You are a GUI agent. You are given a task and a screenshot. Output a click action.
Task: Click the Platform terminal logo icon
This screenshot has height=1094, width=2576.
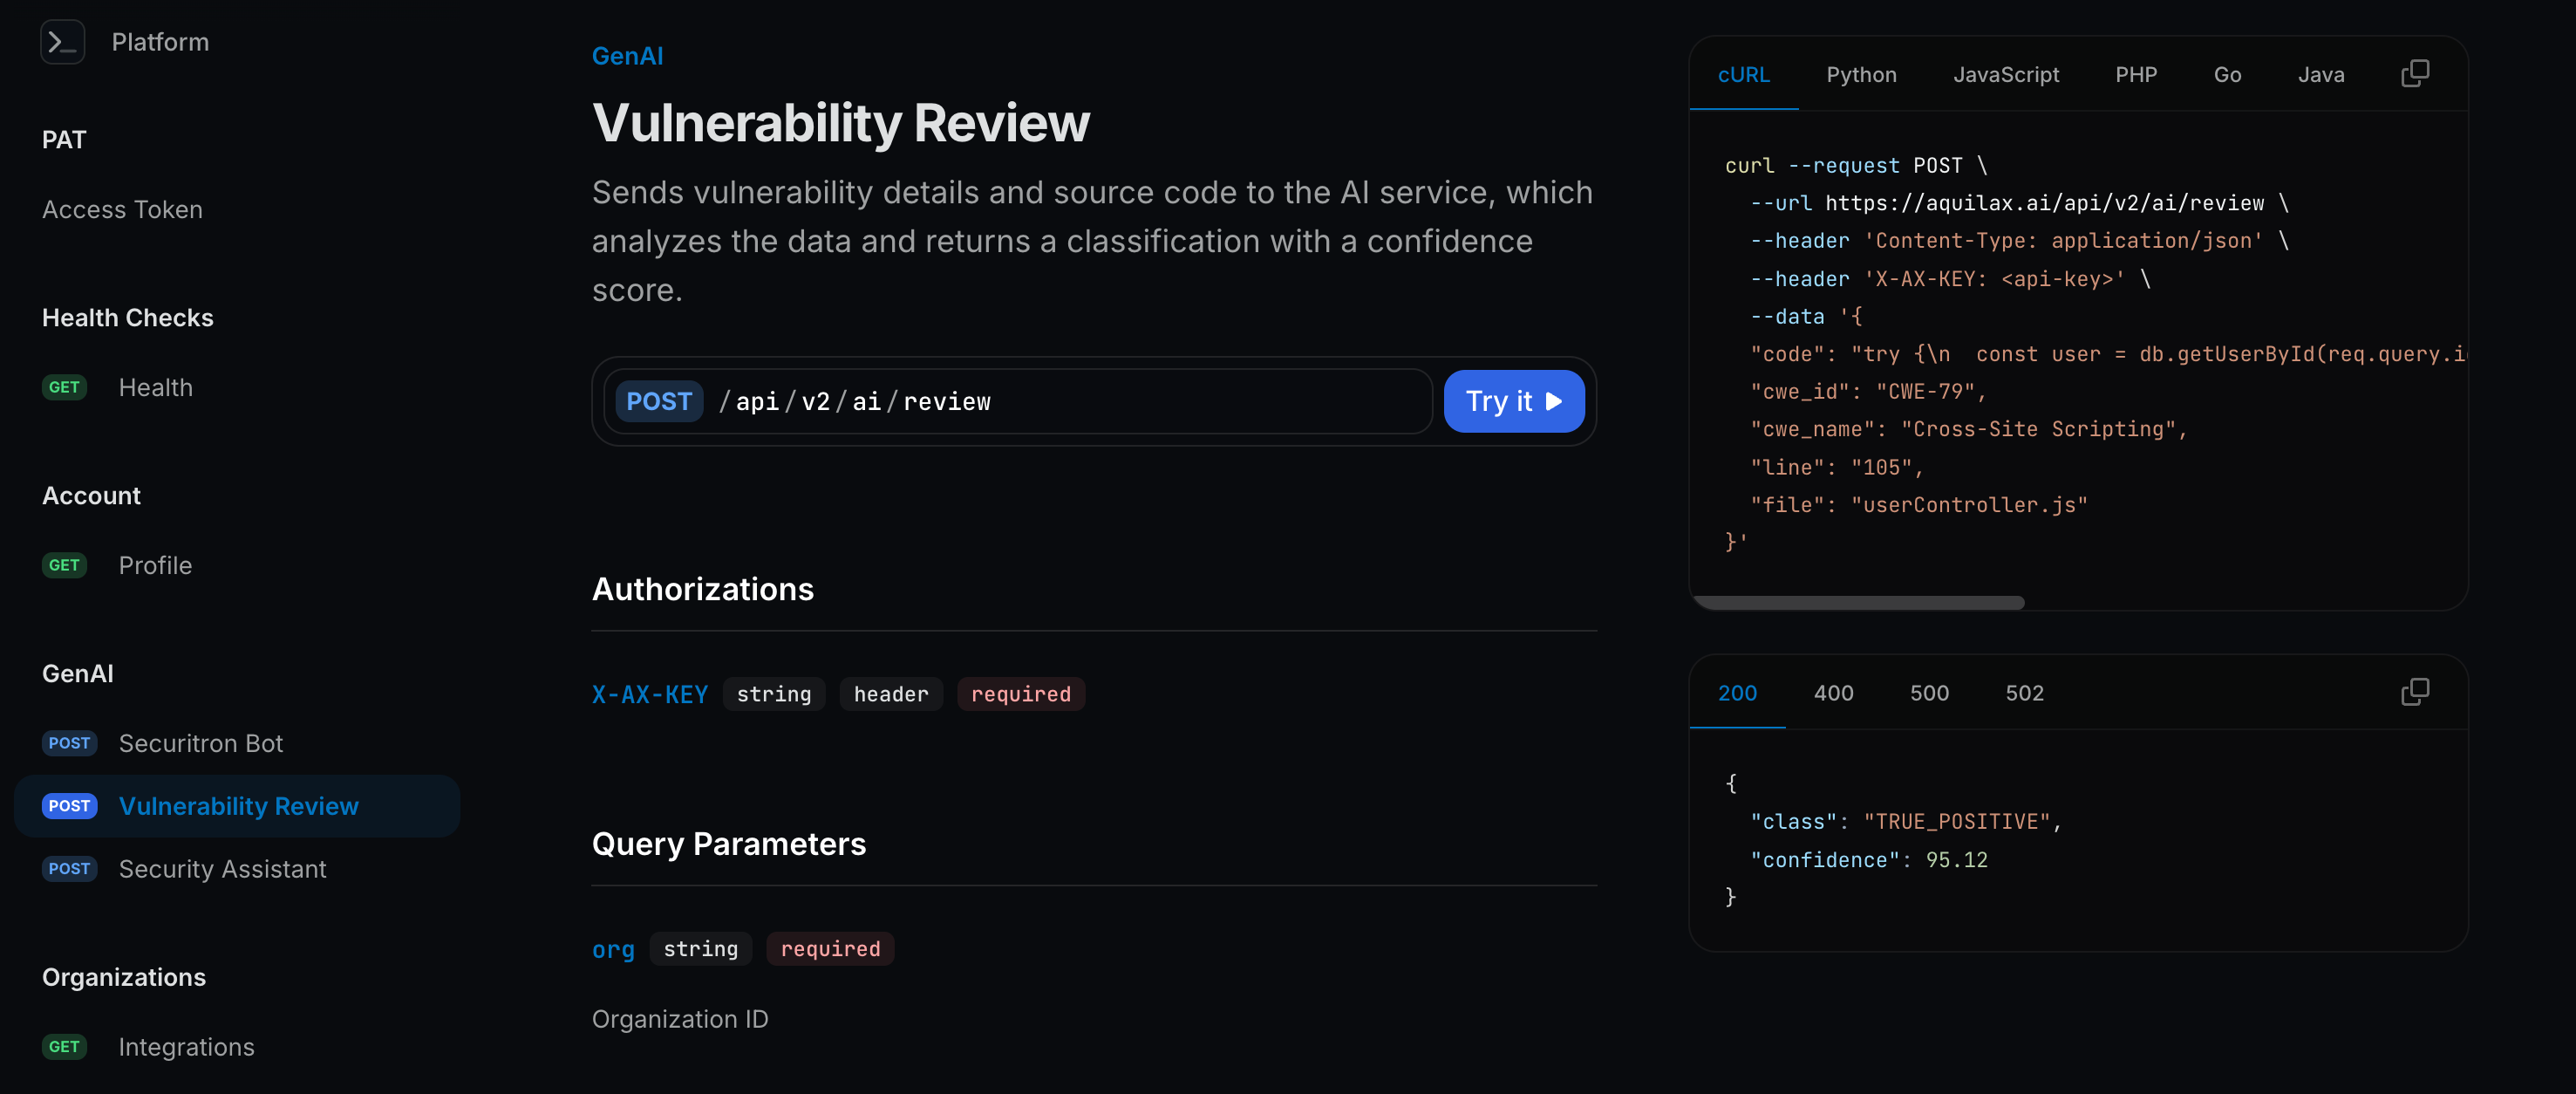point(62,42)
